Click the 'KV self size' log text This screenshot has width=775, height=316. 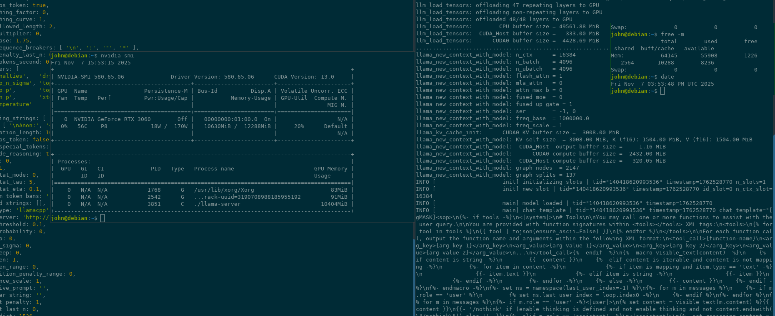536,140
